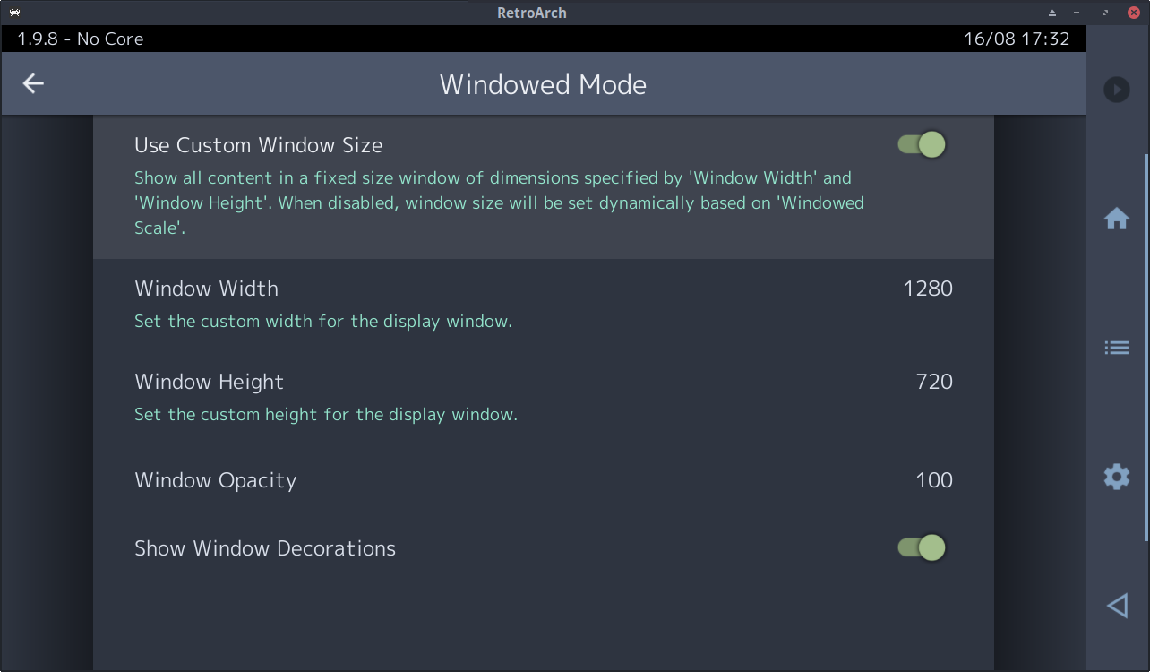Open the Main Menu home icon

[x=1116, y=219]
